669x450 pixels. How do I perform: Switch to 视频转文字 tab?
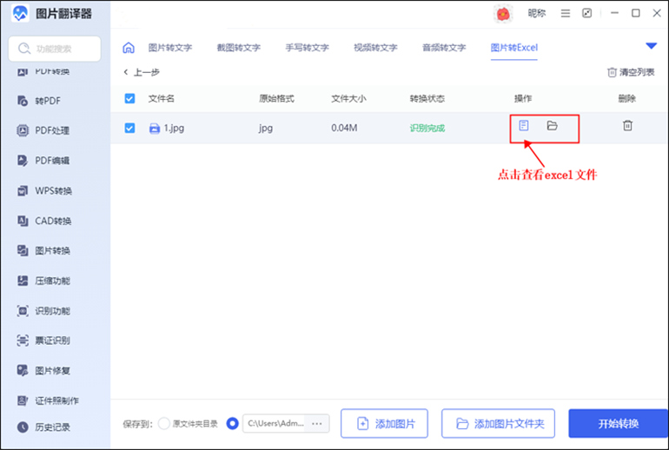[x=375, y=48]
